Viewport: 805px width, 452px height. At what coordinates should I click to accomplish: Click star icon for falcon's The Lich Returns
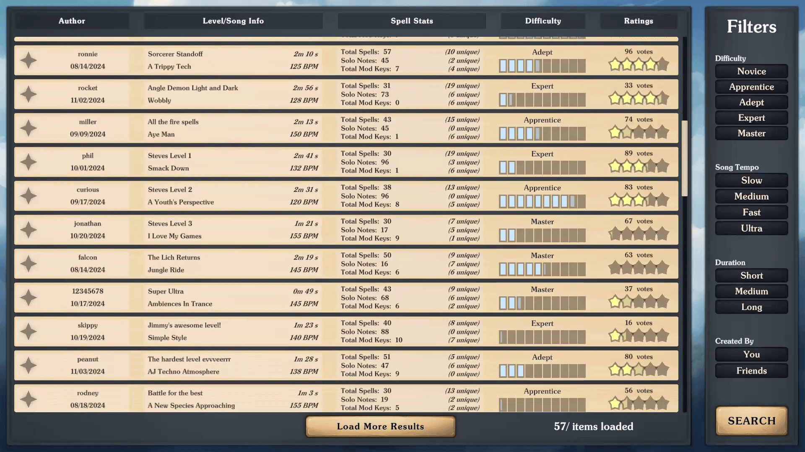pos(29,264)
